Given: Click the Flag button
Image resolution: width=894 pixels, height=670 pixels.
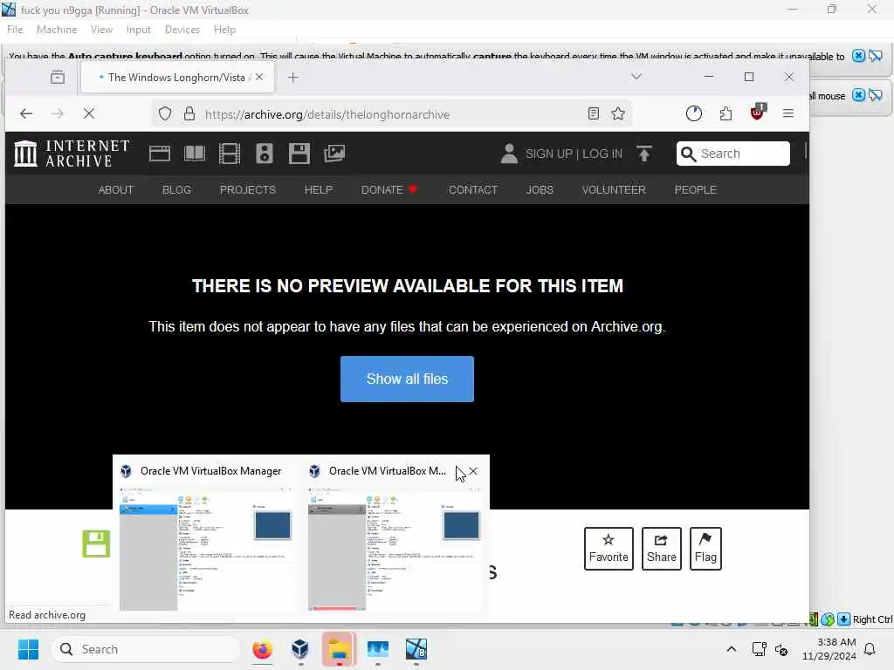Looking at the screenshot, I should click(x=705, y=549).
